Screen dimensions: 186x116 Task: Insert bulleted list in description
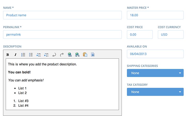tap(31, 55)
